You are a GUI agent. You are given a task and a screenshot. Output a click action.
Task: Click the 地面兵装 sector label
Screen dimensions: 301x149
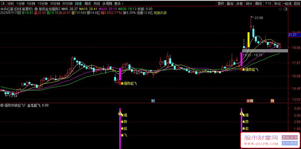[x=160, y=13]
